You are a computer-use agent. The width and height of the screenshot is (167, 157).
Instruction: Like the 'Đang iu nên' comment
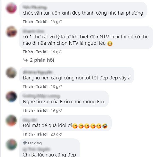pyautogui.click(x=28, y=87)
